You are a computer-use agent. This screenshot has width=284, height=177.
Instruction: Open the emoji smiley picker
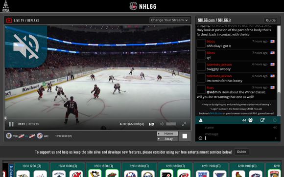click(x=200, y=138)
